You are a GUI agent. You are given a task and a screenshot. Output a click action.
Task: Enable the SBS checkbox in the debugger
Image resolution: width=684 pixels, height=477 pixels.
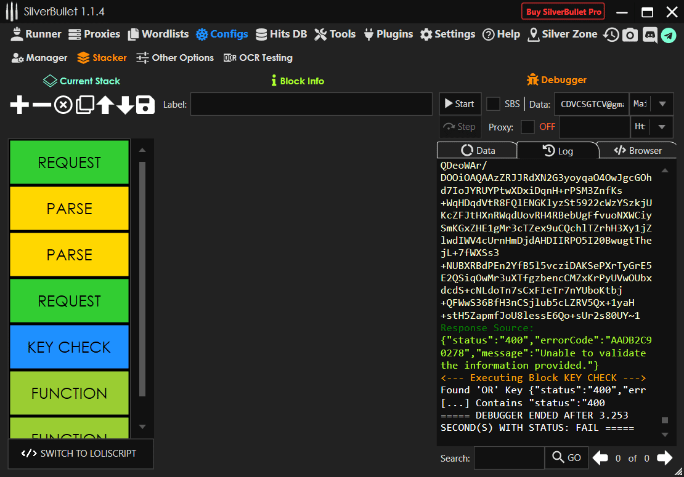(x=493, y=104)
